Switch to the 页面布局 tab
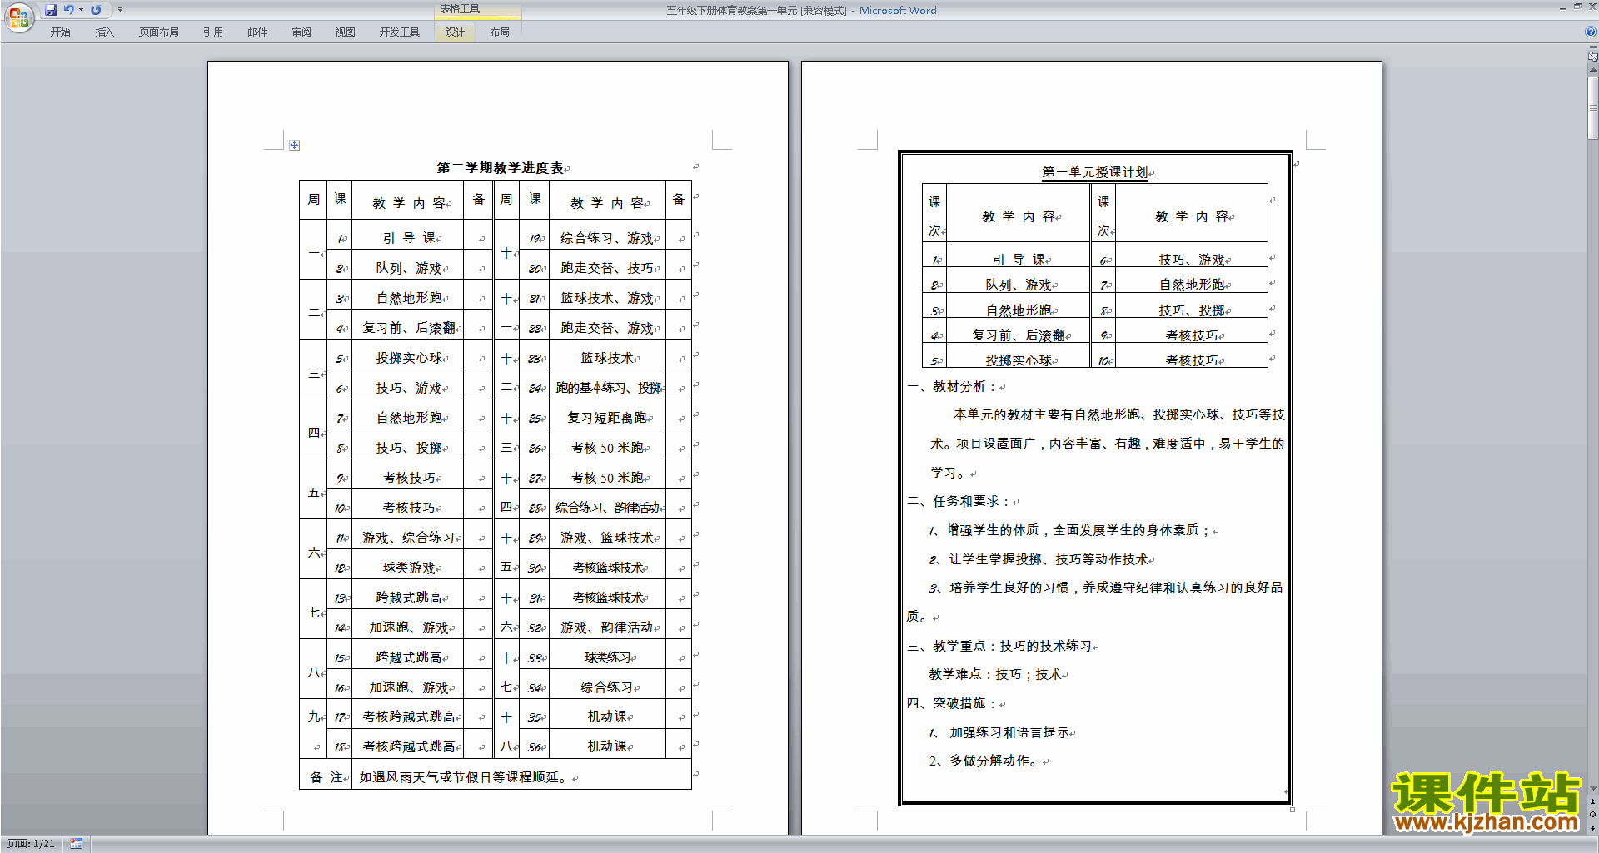1599x853 pixels. tap(159, 32)
